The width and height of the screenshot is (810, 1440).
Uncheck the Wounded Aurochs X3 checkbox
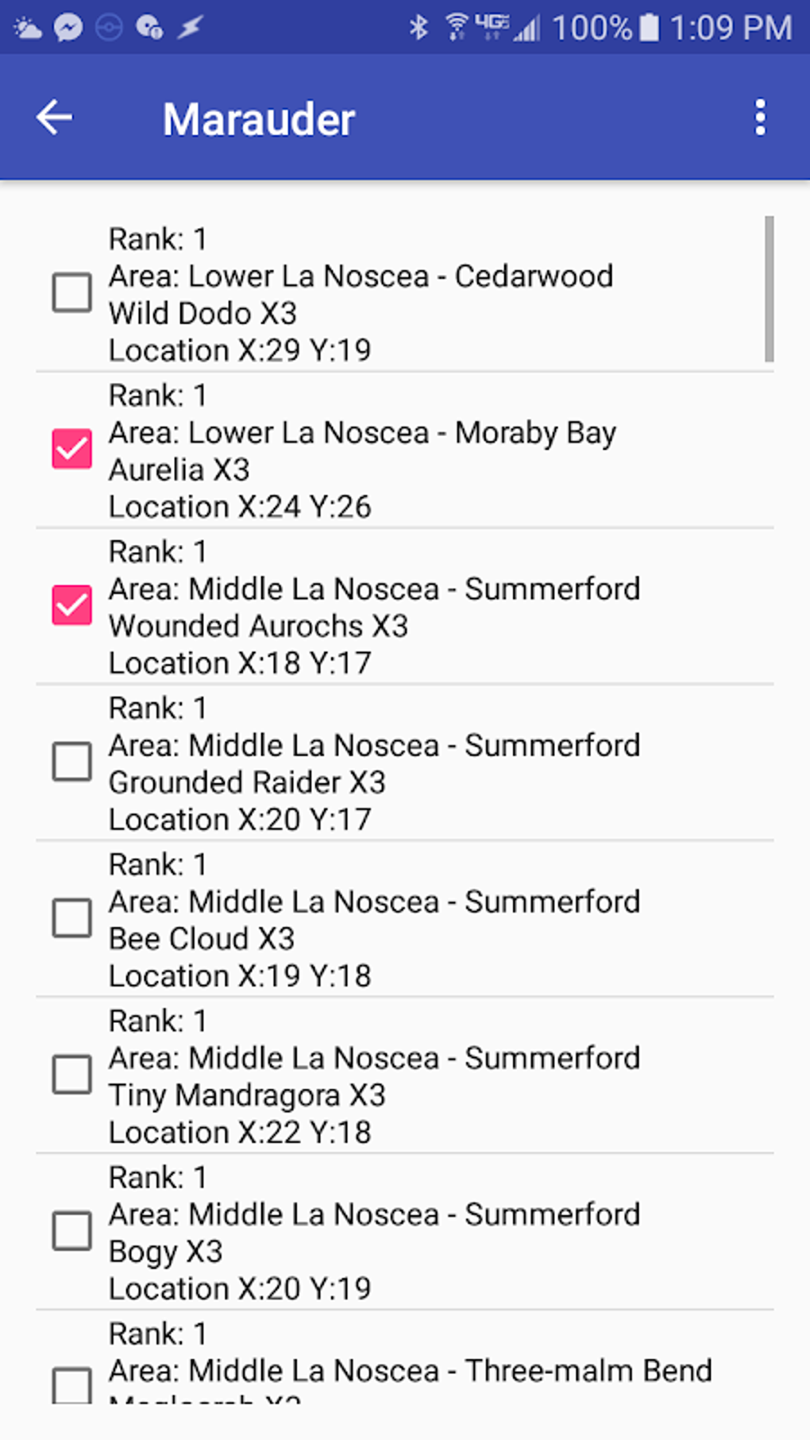click(x=71, y=606)
